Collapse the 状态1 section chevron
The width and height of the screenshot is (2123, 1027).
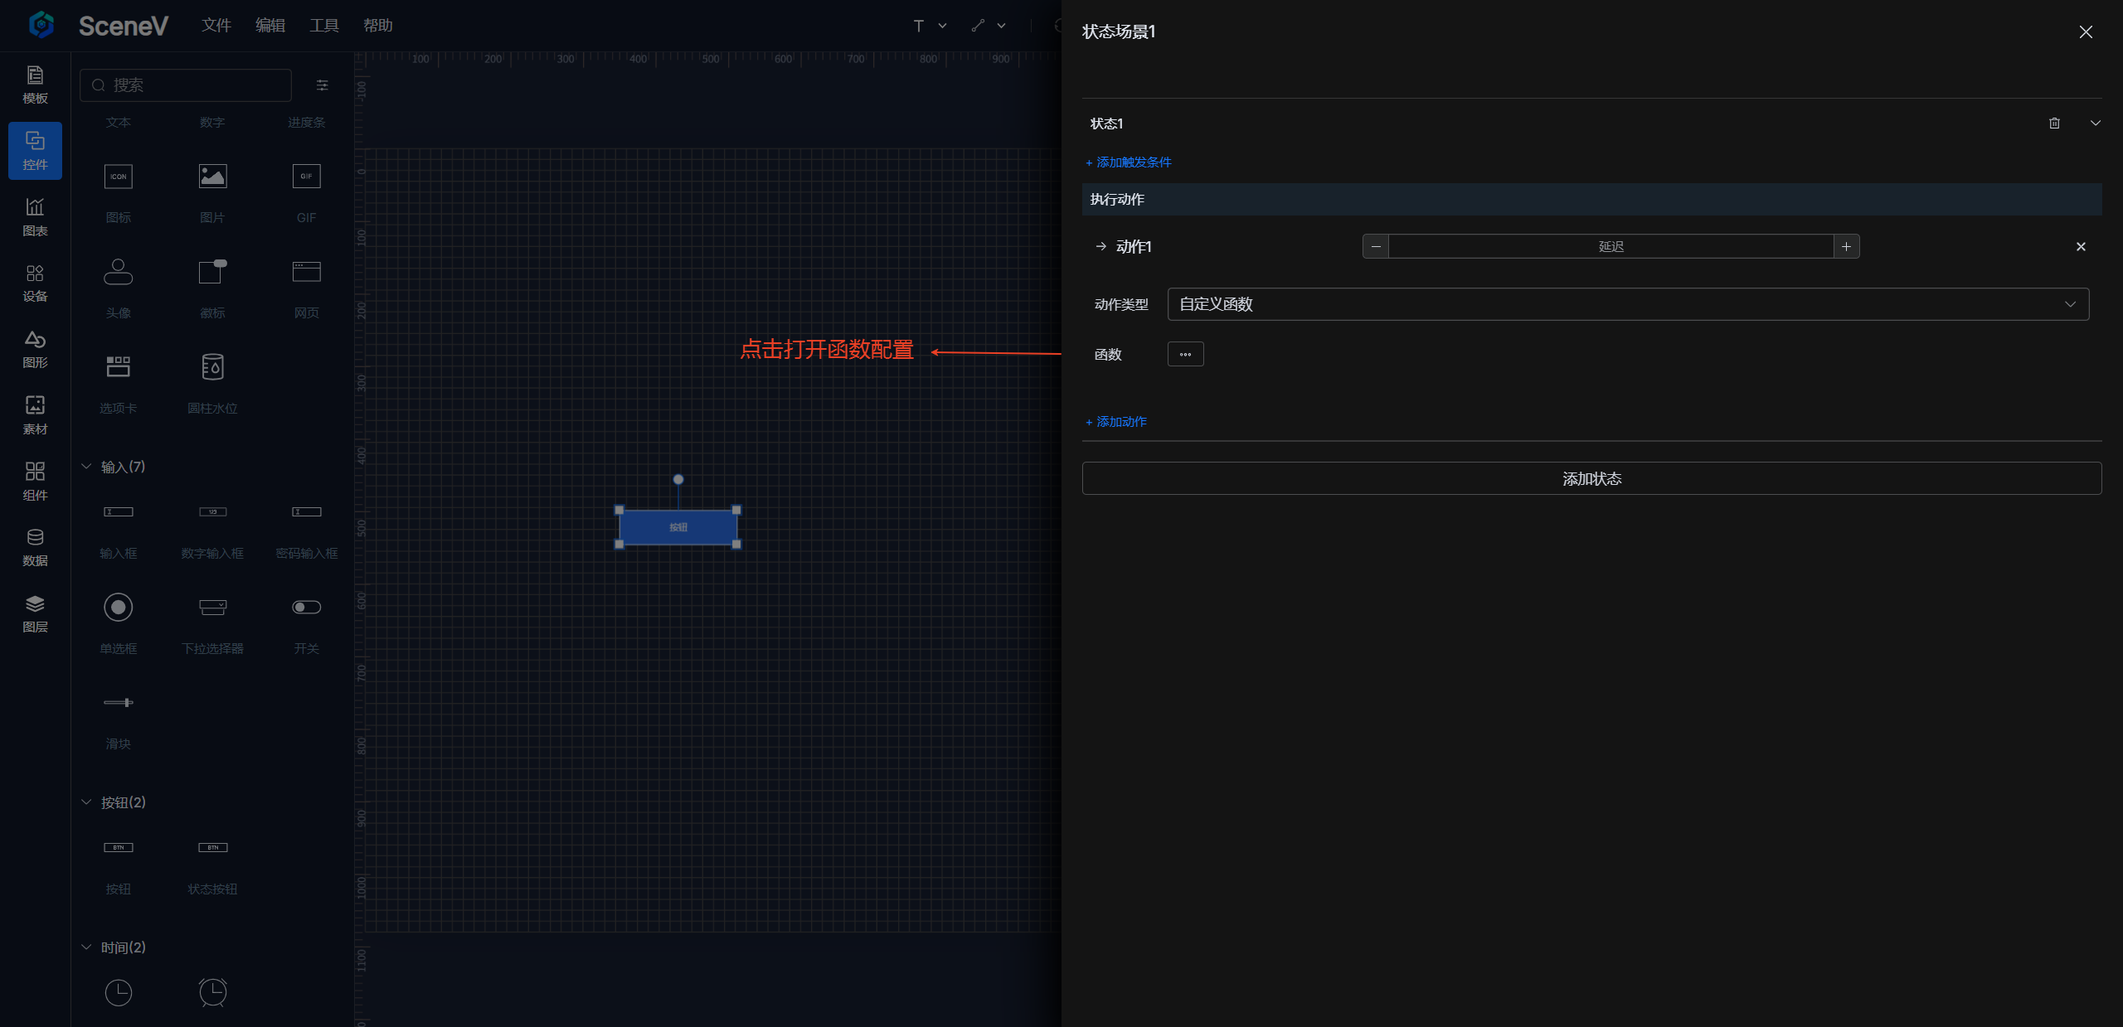2095,124
